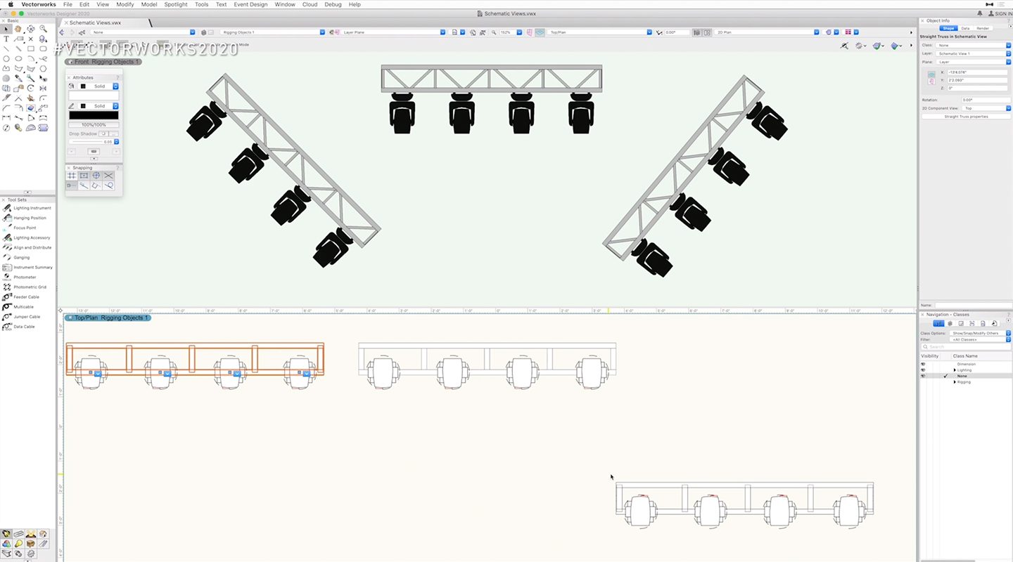Select the Regular Polygon hexagon tool
This screenshot has height=562, width=1013.
43,68
